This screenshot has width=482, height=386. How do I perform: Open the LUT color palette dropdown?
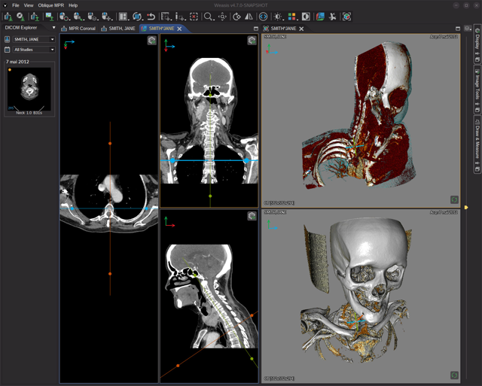pos(292,17)
